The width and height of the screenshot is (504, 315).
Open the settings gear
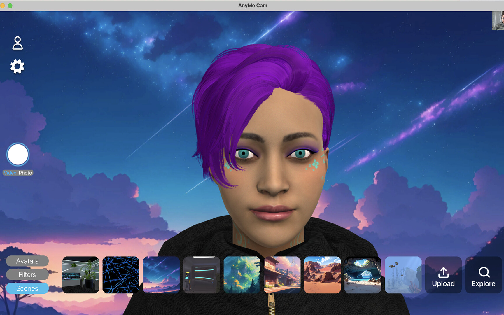coord(17,66)
